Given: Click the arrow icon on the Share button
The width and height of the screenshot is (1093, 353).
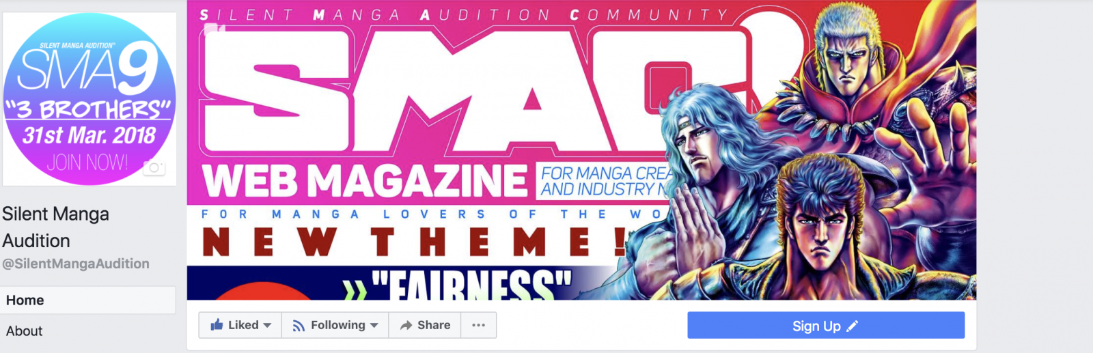Looking at the screenshot, I should (406, 326).
